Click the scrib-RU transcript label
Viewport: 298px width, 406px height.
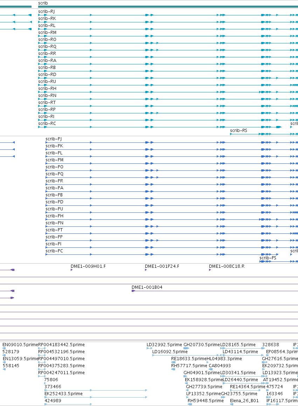[x=47, y=81]
